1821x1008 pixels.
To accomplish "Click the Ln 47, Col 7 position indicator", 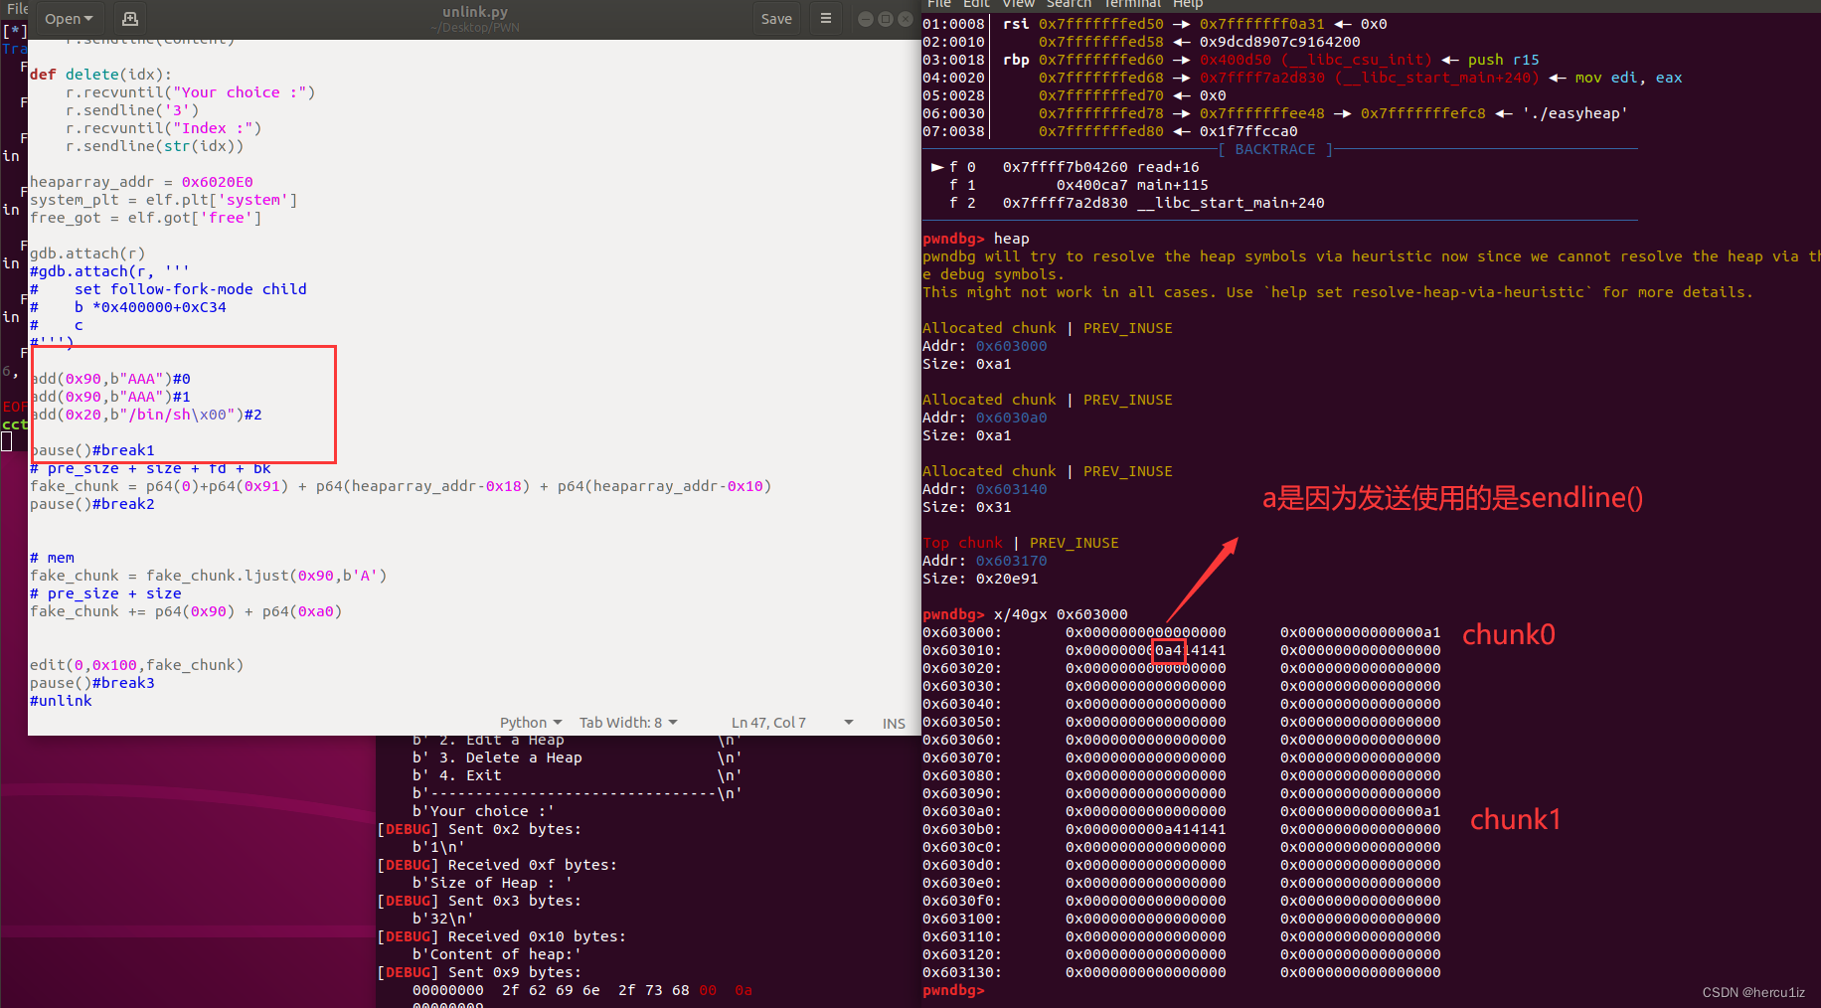I will 768,723.
